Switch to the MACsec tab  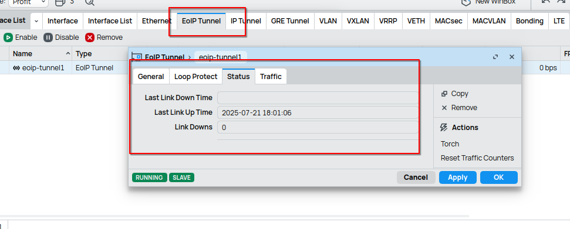pos(448,21)
